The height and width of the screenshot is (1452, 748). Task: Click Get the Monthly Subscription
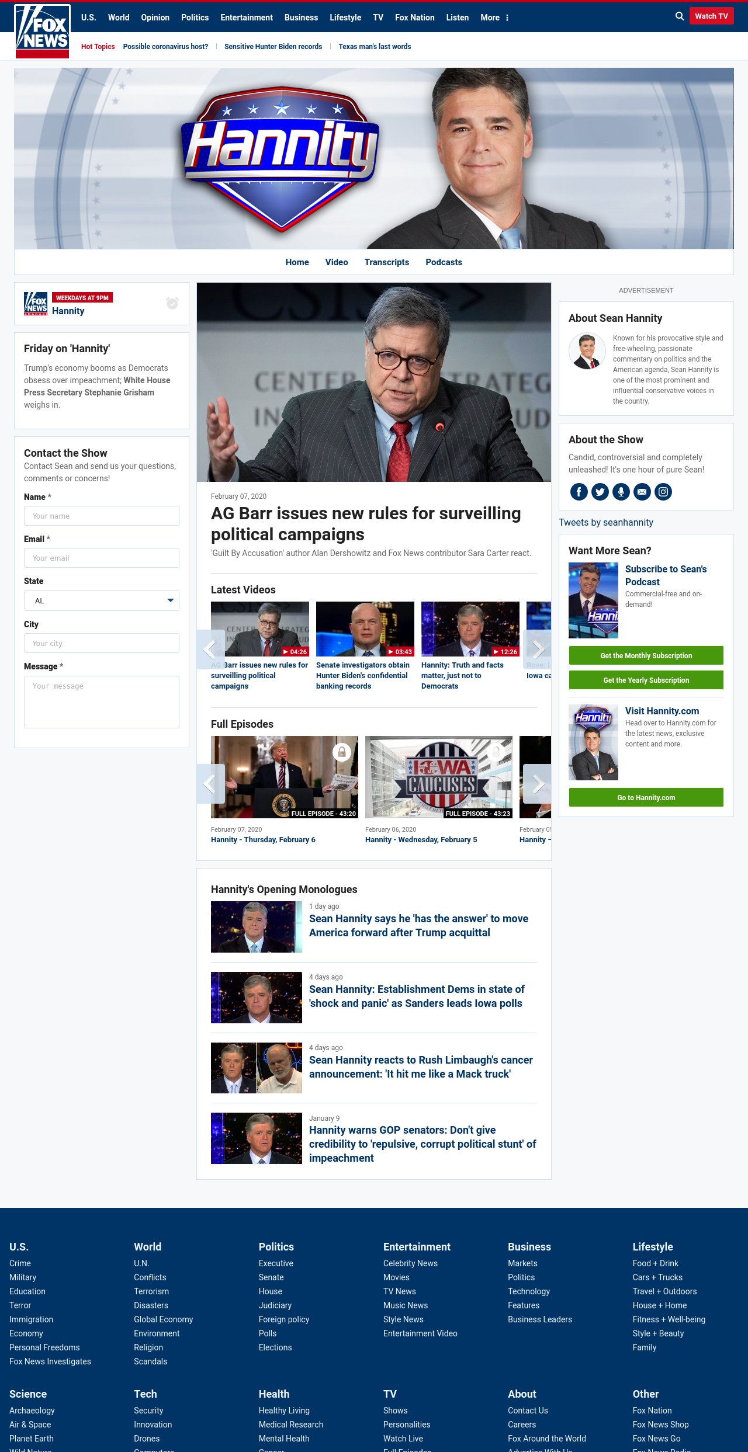point(646,655)
